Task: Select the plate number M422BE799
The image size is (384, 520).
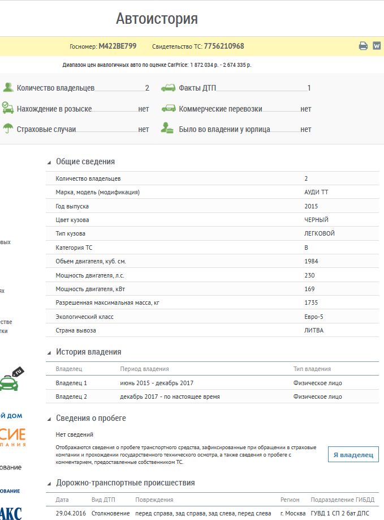Action: click(x=118, y=46)
